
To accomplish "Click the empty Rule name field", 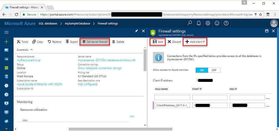I will tap(172, 98).
